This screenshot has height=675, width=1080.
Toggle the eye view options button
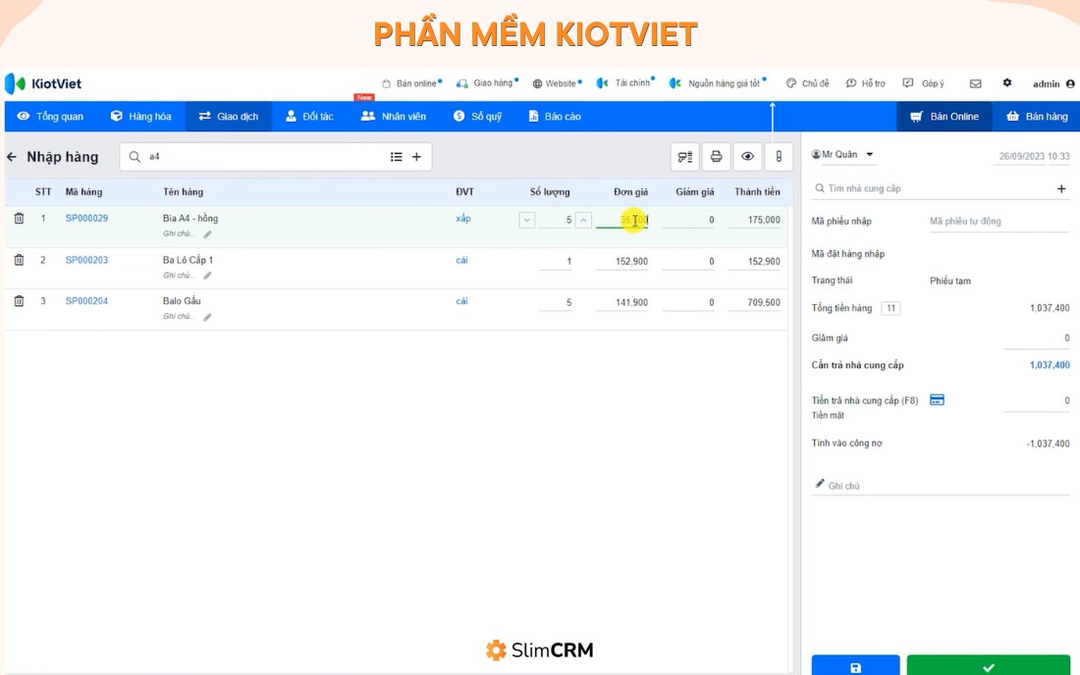point(747,157)
